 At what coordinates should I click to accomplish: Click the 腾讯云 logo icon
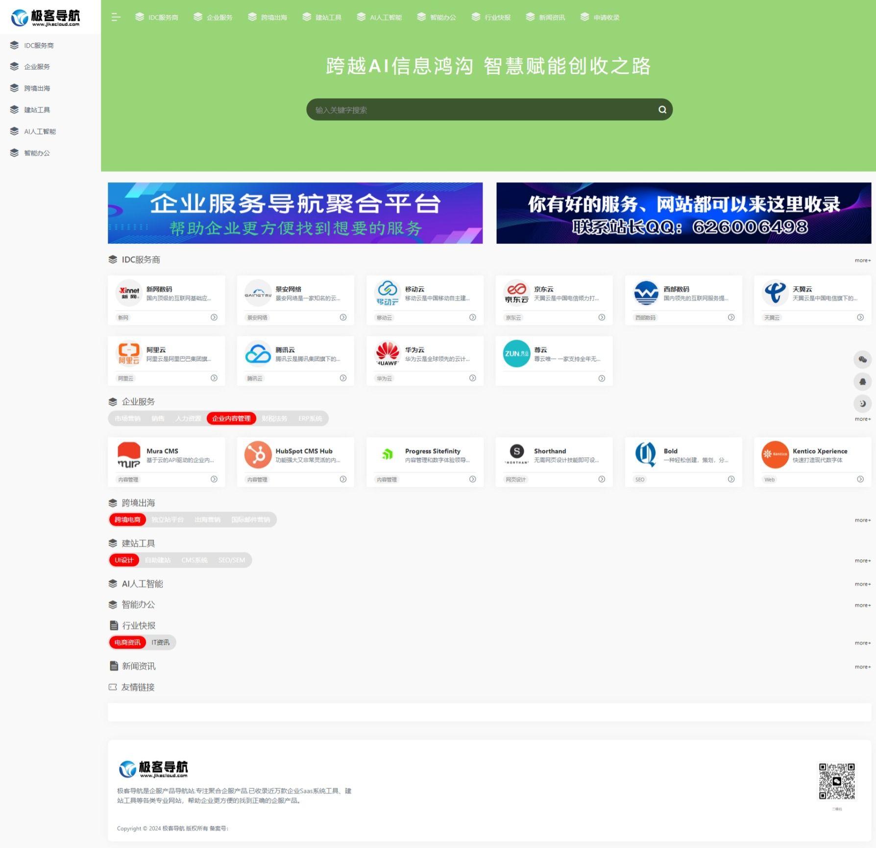(258, 353)
